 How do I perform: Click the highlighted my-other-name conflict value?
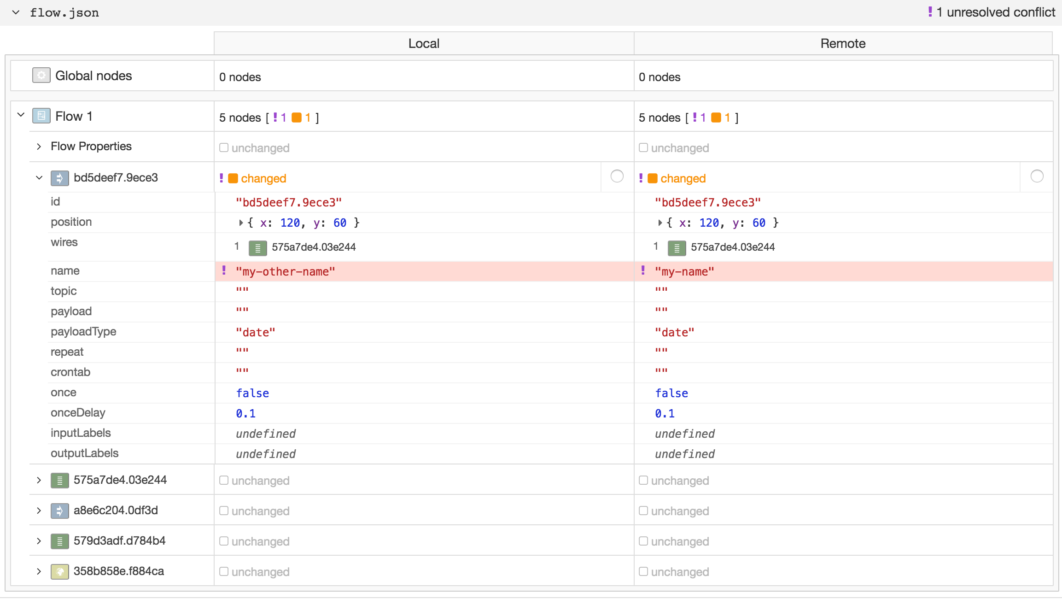[285, 271]
